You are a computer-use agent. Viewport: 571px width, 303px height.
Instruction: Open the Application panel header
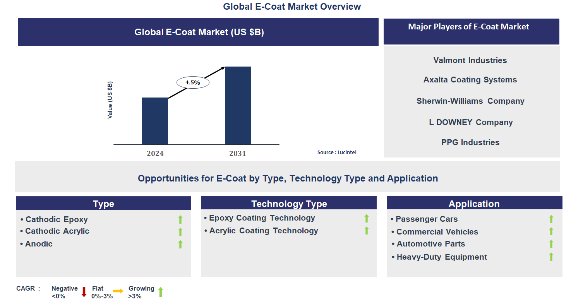point(475,204)
